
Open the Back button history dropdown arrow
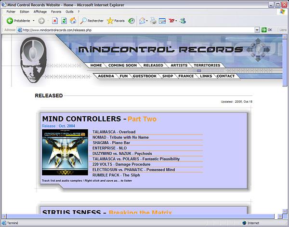pyautogui.click(x=34, y=21)
